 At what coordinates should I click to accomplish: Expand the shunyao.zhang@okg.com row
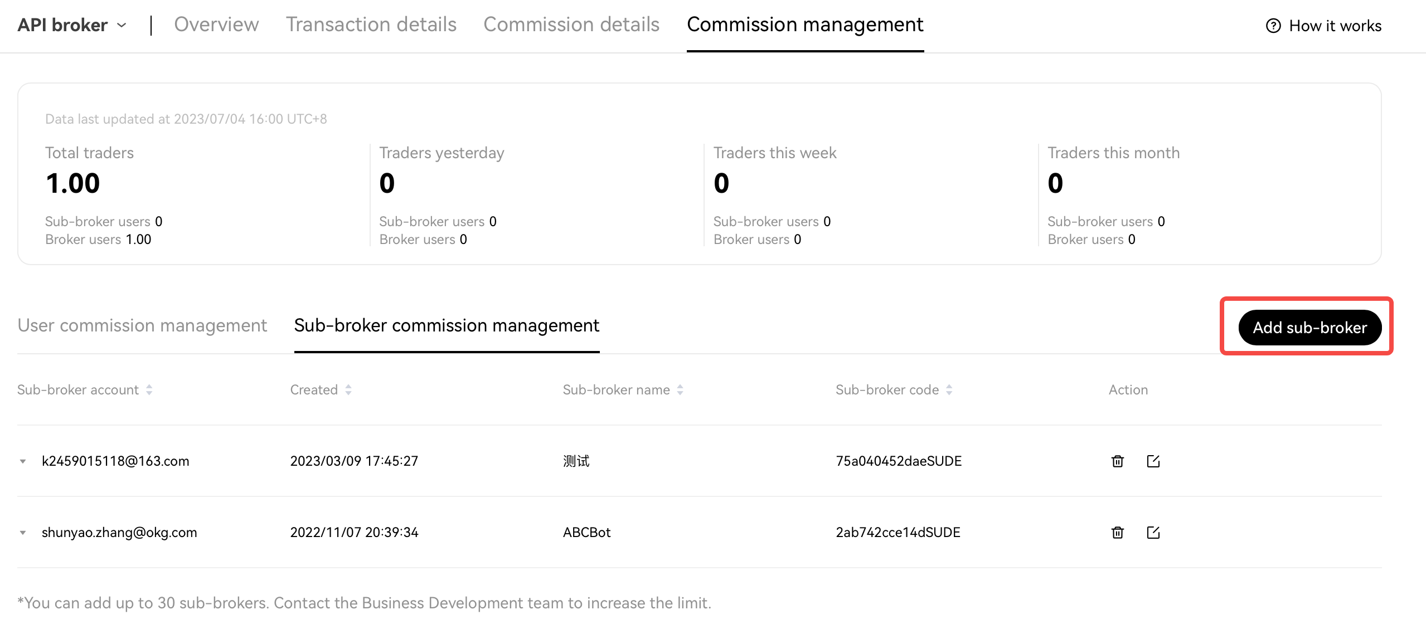pos(23,533)
